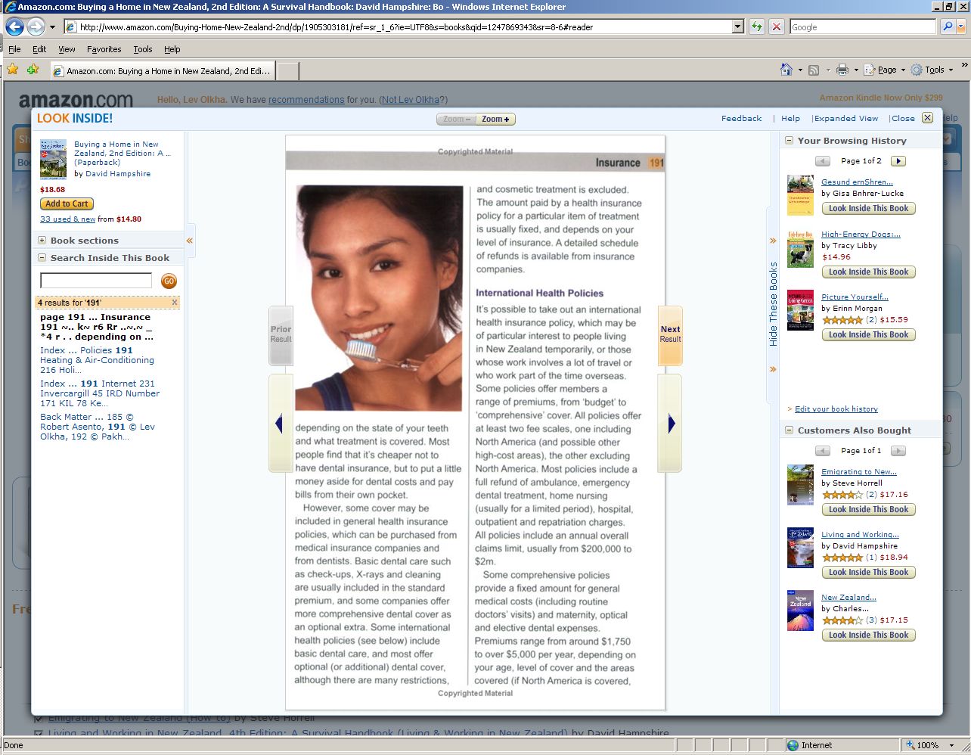
Task: Click the Google search box
Action: pyautogui.click(x=862, y=26)
